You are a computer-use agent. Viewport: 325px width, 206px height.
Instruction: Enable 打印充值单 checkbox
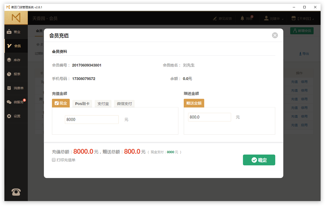coord(54,160)
